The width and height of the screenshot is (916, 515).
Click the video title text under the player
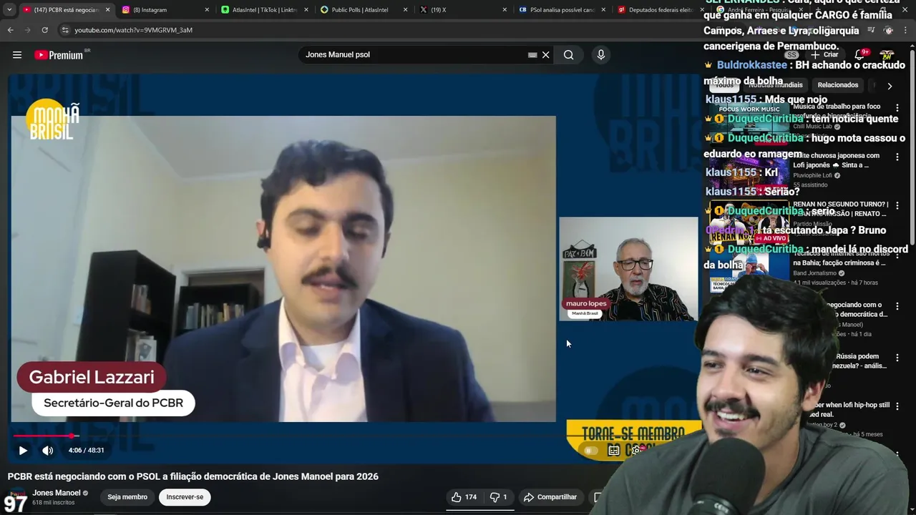[x=193, y=476]
